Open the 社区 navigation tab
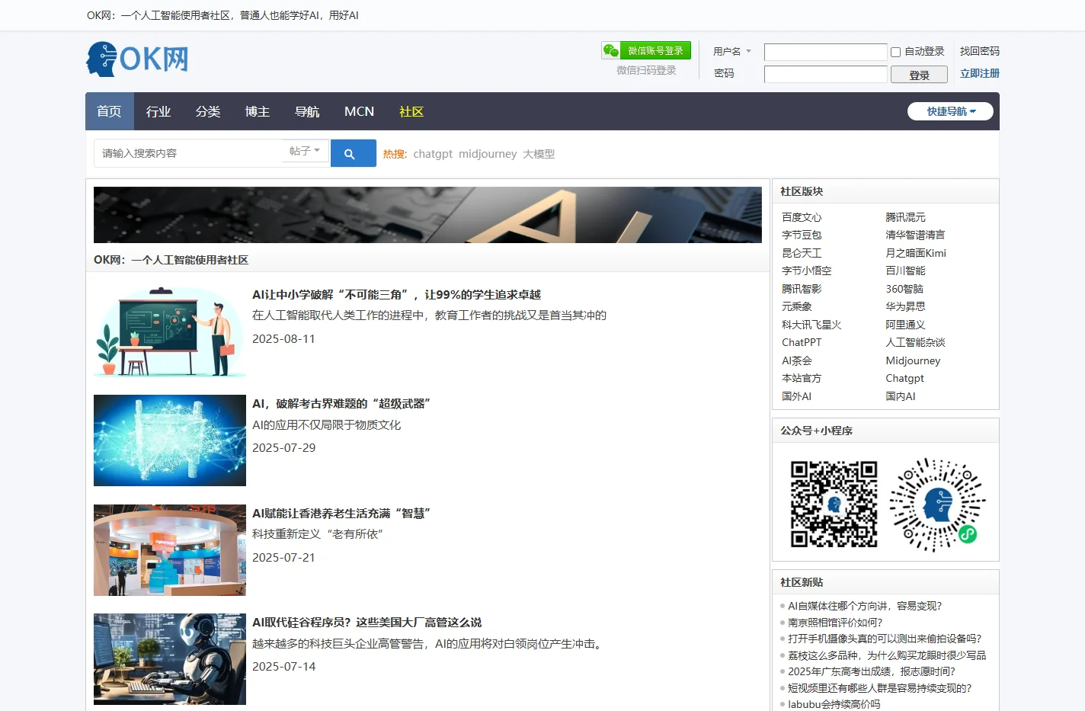1085x711 pixels. pos(411,111)
